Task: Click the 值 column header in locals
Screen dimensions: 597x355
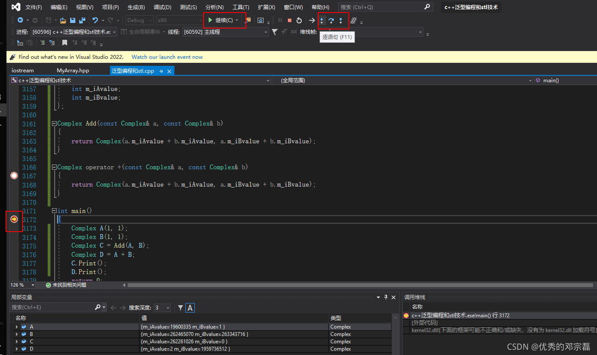Action: point(234,318)
